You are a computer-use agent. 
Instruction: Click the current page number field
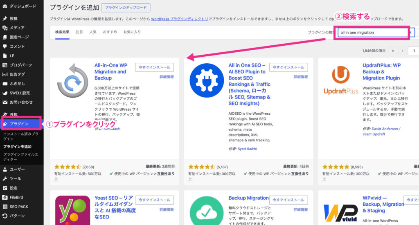(414, 51)
